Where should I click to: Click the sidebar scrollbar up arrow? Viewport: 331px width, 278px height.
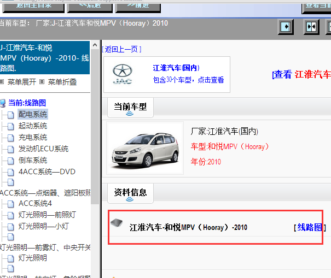[x=95, y=45]
